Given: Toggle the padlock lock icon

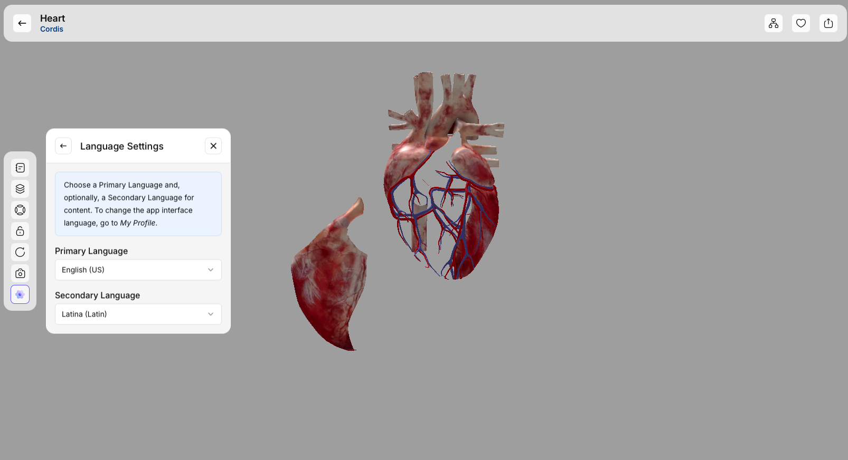Looking at the screenshot, I should click(20, 231).
